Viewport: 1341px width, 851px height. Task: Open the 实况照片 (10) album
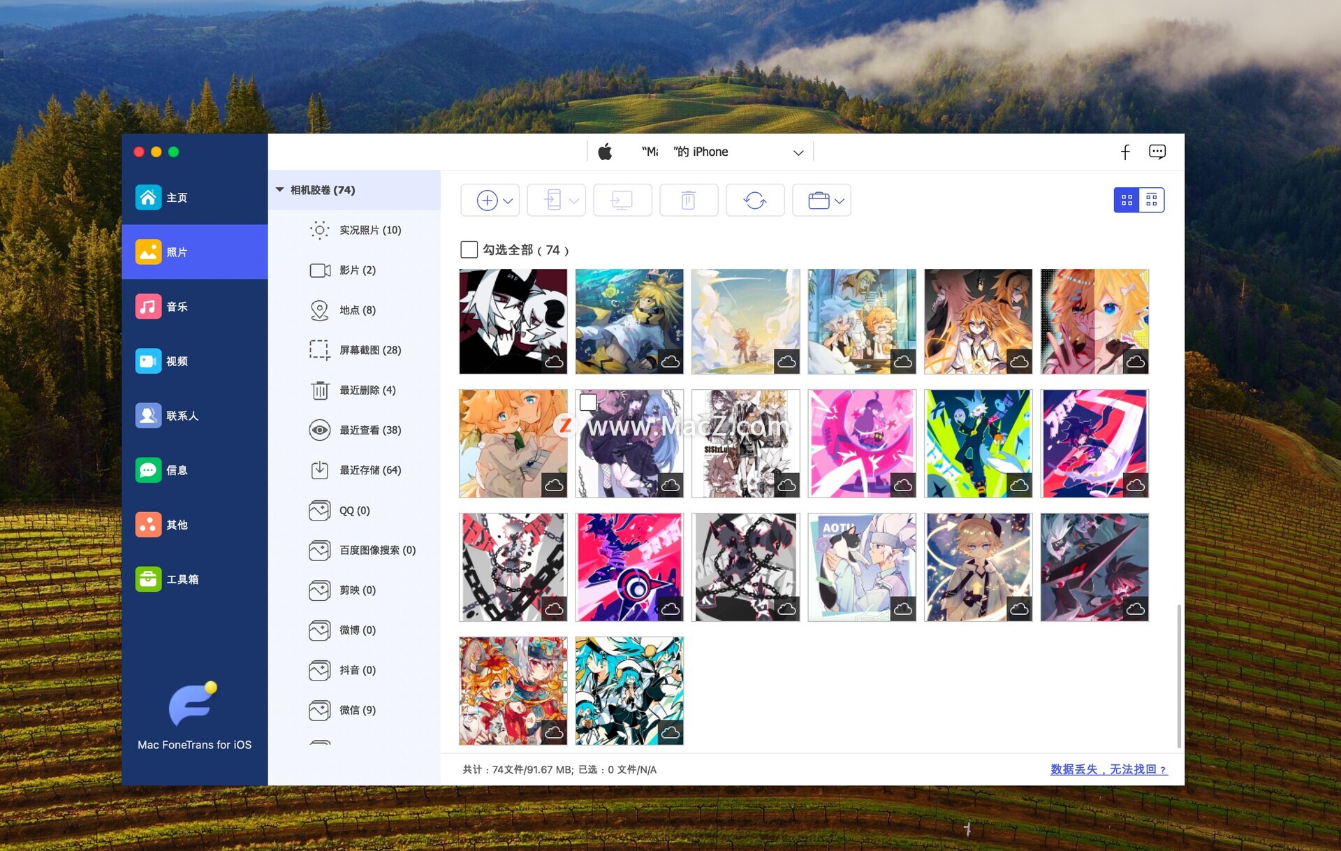(x=355, y=230)
